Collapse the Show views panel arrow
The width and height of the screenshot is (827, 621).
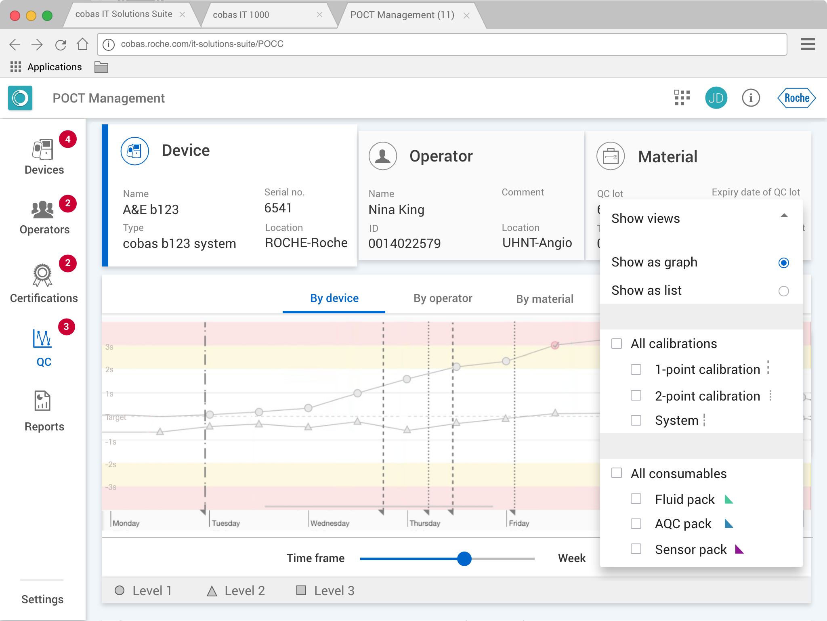tap(784, 216)
